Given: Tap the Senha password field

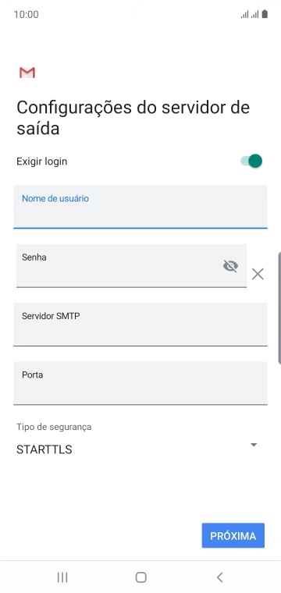Looking at the screenshot, I should tap(131, 266).
